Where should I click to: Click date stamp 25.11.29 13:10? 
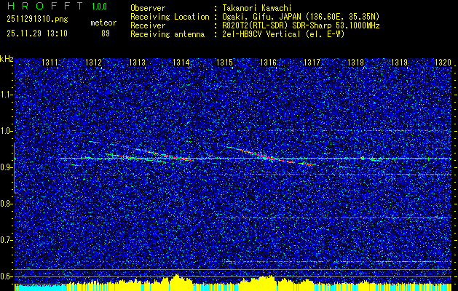coord(37,33)
